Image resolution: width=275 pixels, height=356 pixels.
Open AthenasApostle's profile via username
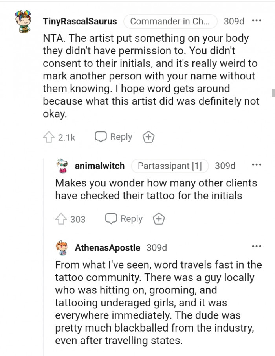pyautogui.click(x=107, y=247)
